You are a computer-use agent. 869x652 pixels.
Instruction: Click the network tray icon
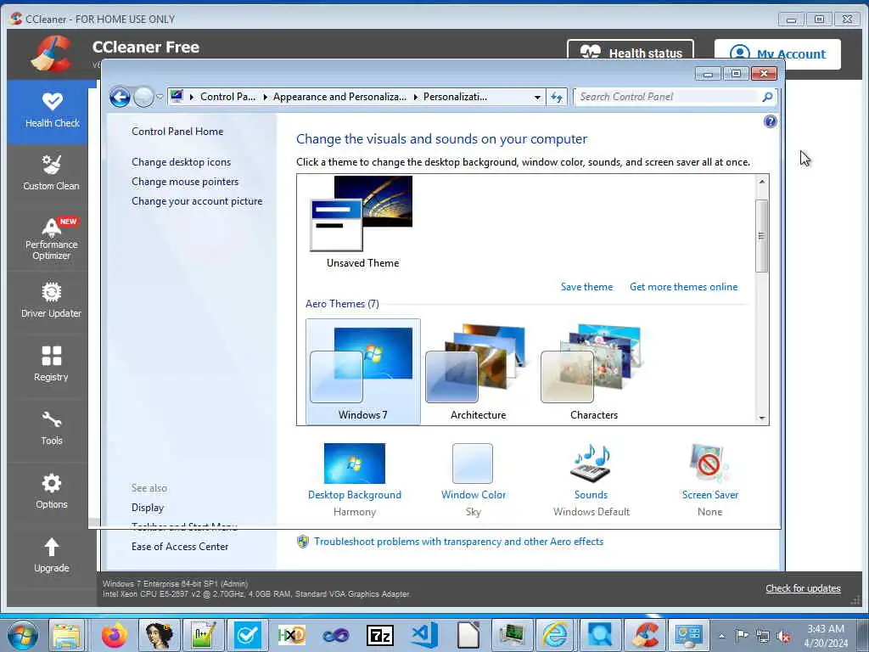pos(763,636)
